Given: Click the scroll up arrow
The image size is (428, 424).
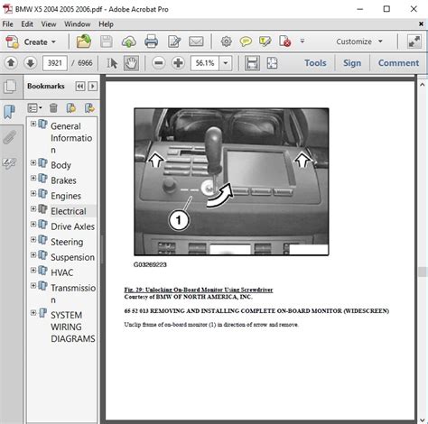Looking at the screenshot, I should coord(423,85).
